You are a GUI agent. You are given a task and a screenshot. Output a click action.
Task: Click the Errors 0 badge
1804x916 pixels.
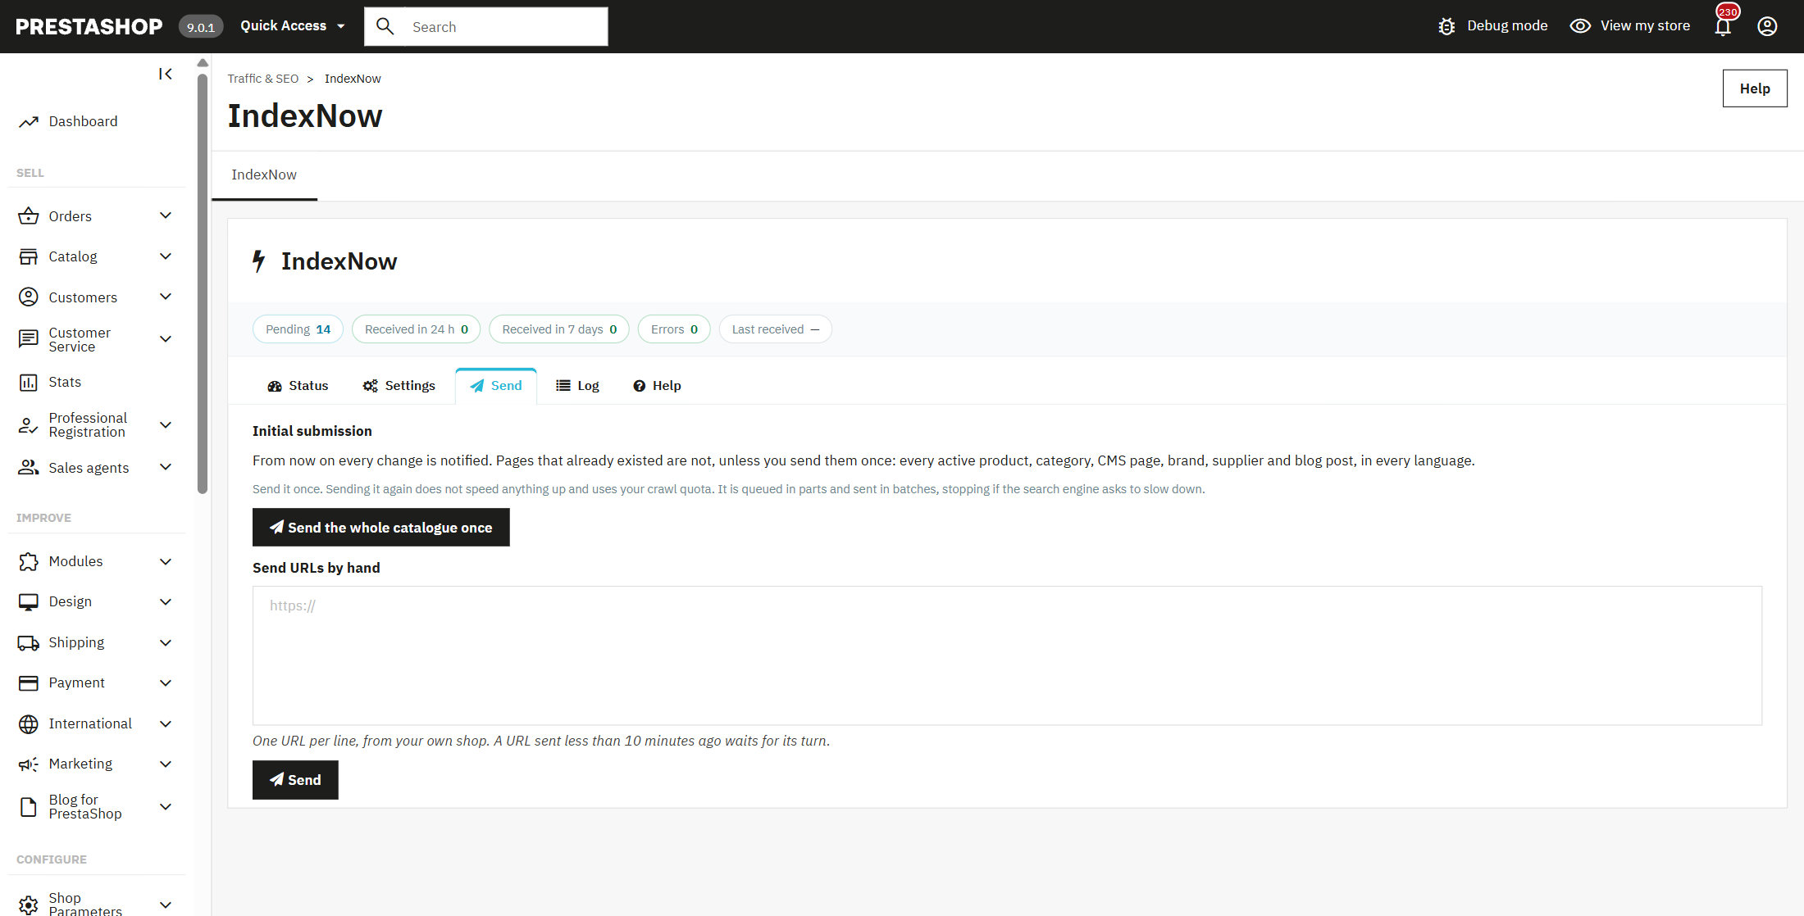674,329
